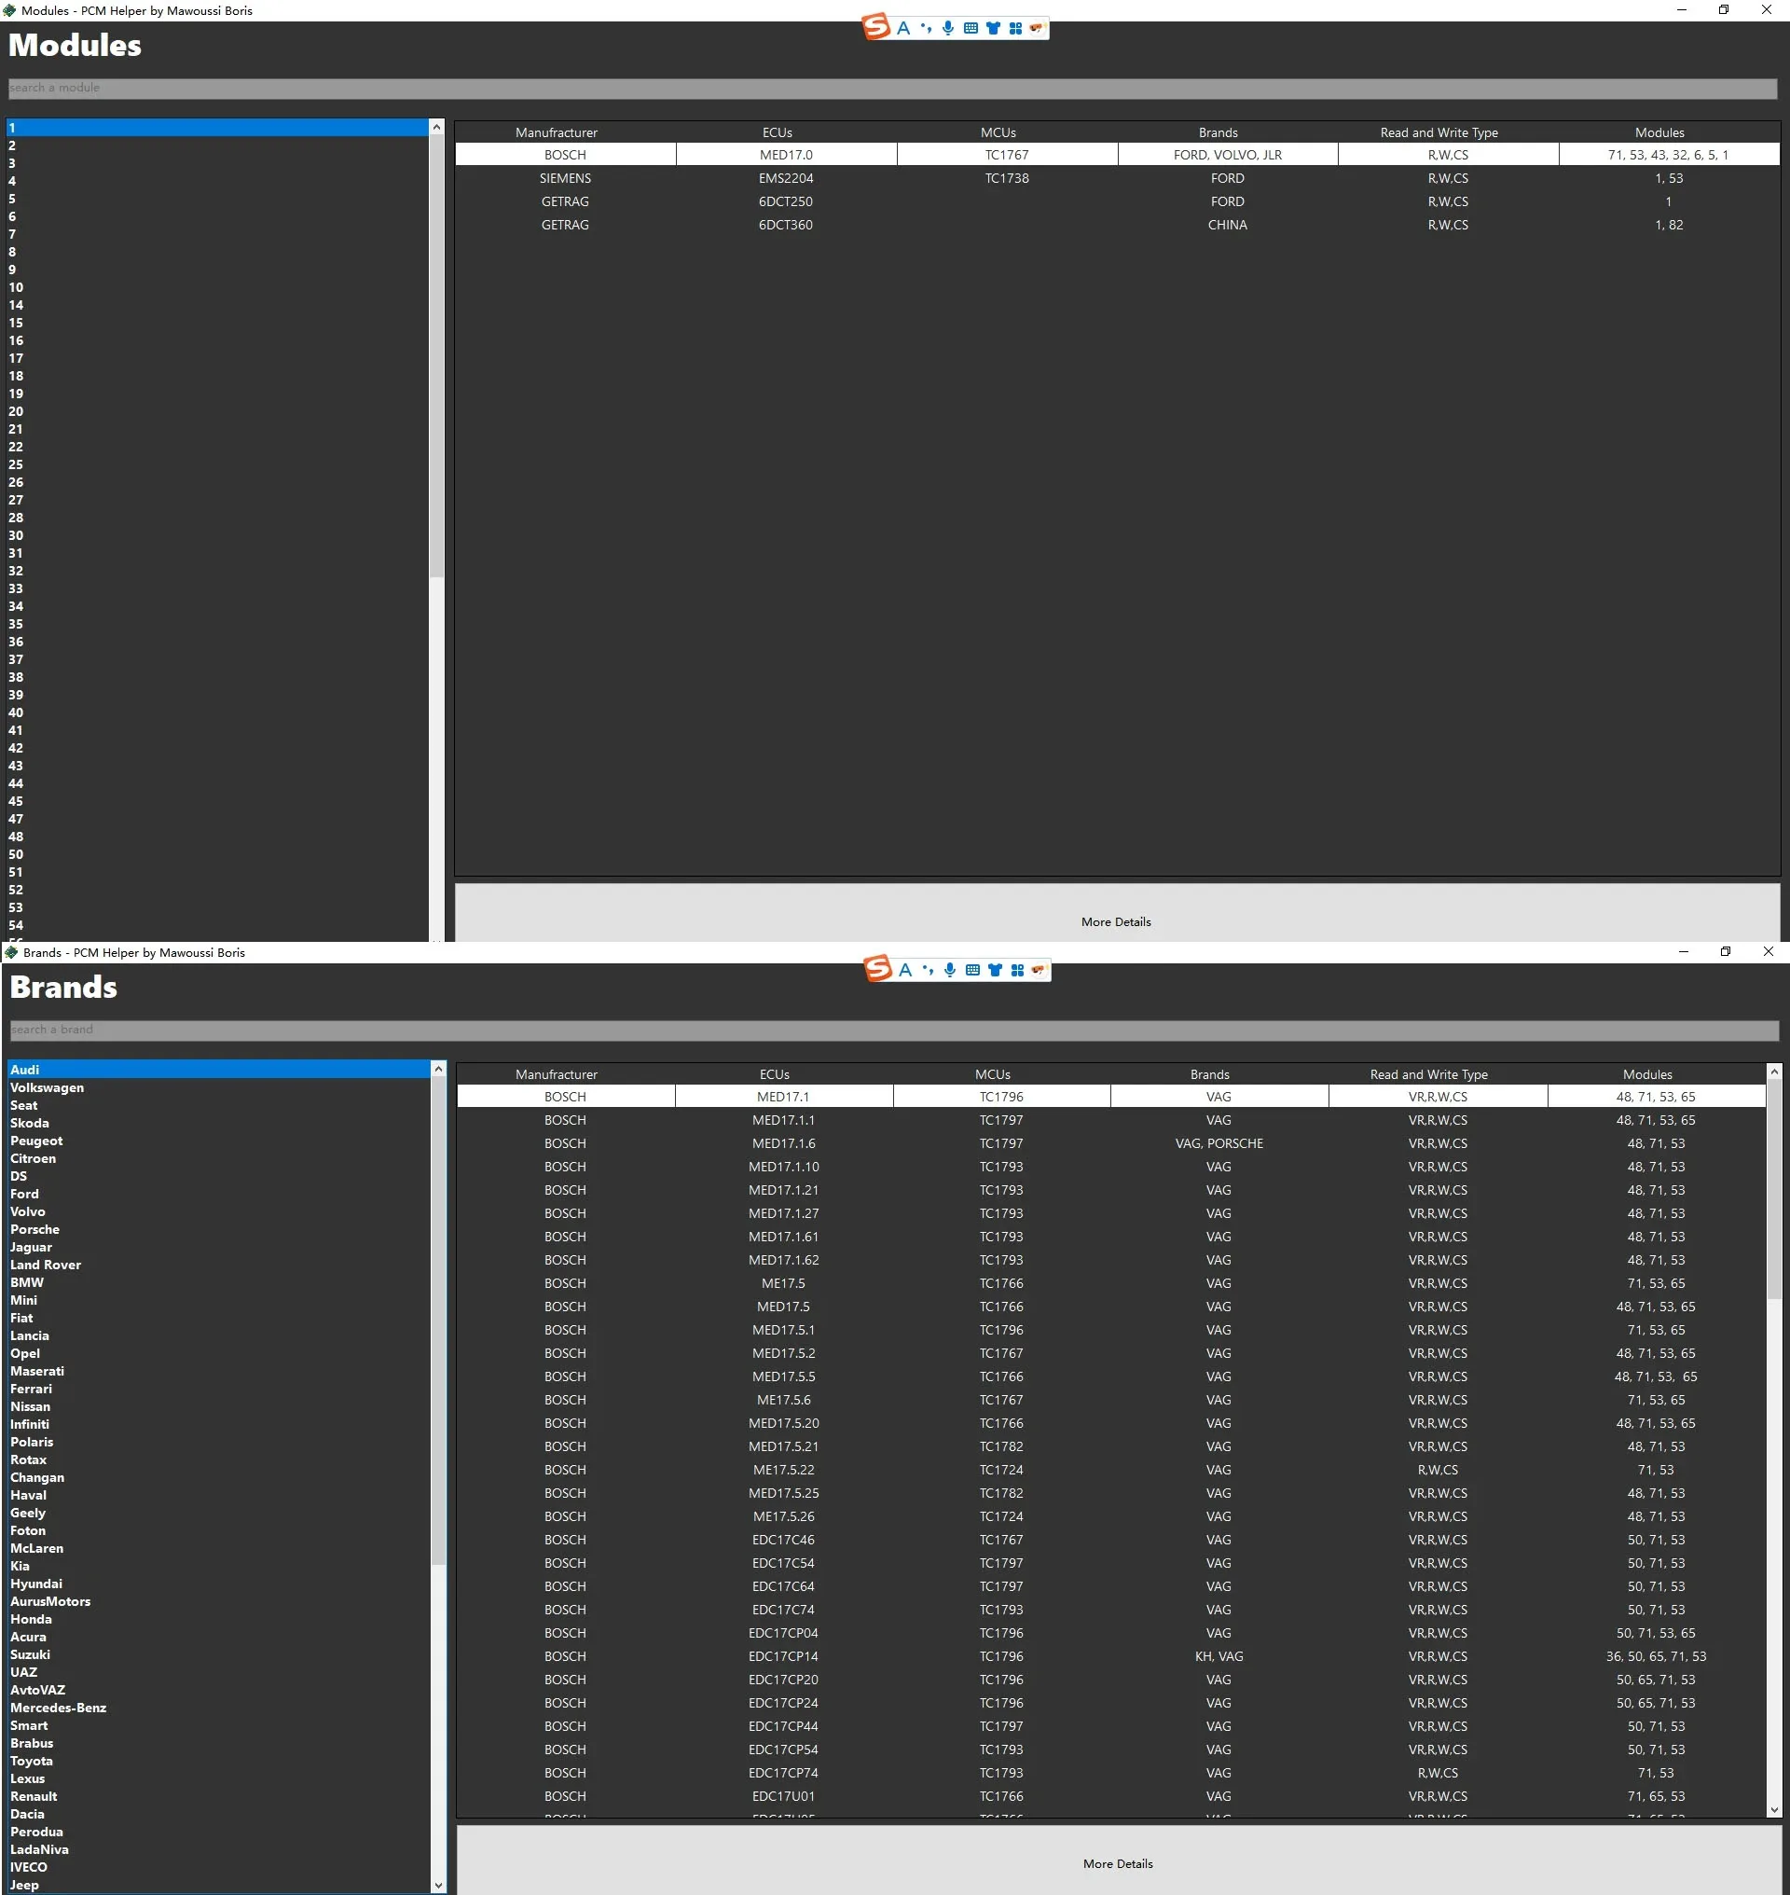Sort by the ECUs column header in Modules table

777,132
